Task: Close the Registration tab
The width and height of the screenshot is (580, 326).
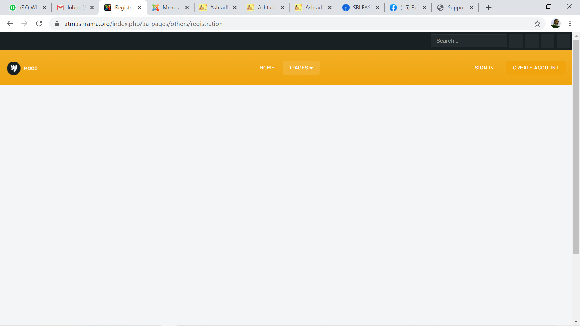Action: click(x=140, y=8)
